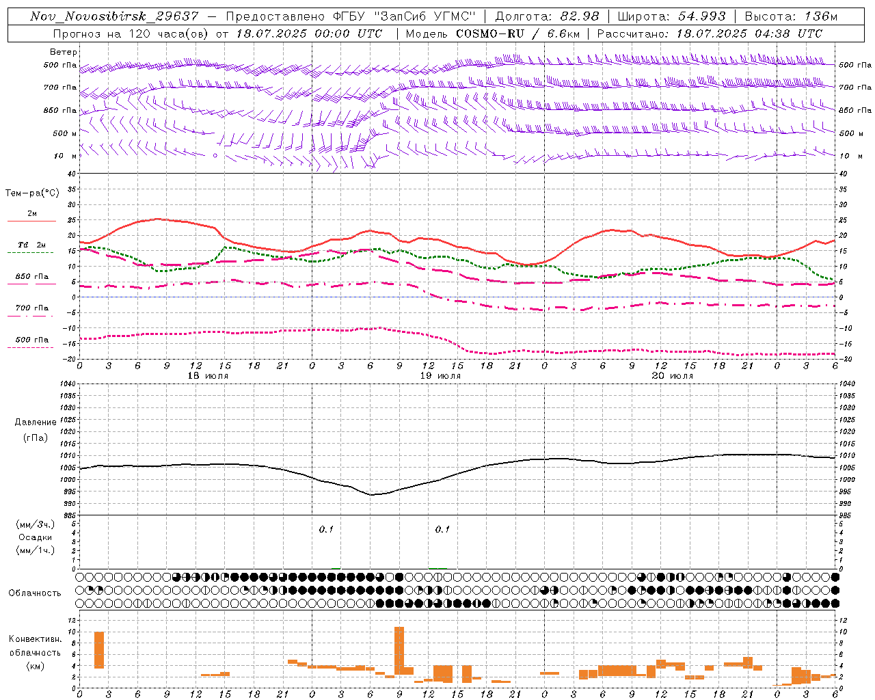The width and height of the screenshot is (875, 700).
Task: Click the Конвективн. label text
Action: (x=36, y=639)
